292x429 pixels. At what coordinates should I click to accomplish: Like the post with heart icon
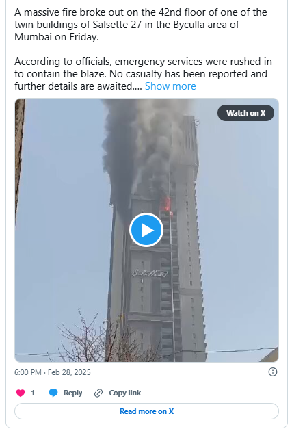(x=21, y=393)
